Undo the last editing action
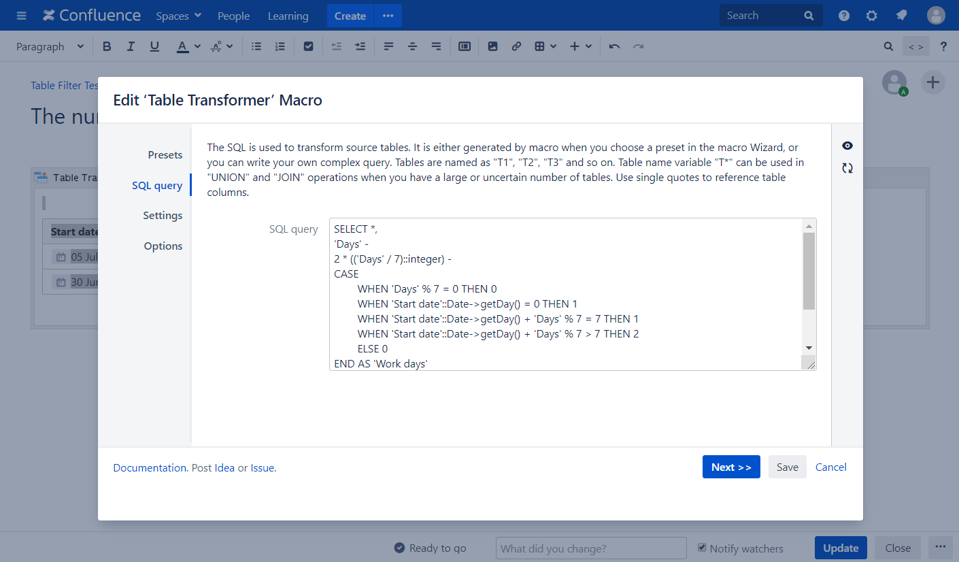Image resolution: width=959 pixels, height=562 pixels. 614,46
